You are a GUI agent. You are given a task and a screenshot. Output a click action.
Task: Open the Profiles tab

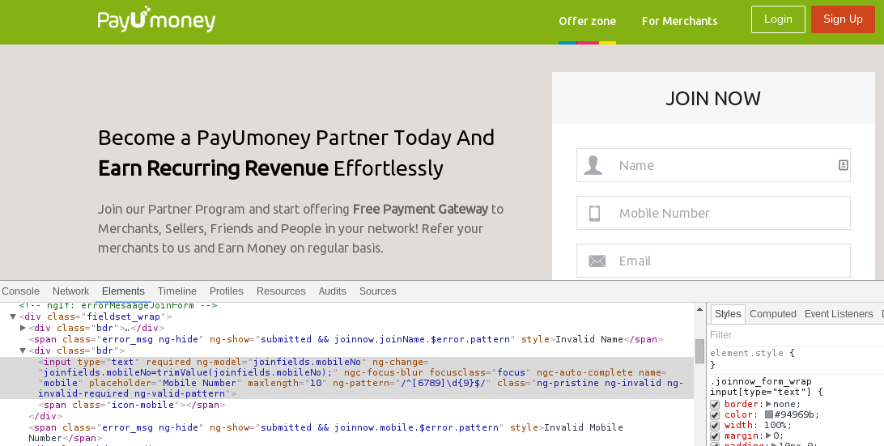[226, 291]
